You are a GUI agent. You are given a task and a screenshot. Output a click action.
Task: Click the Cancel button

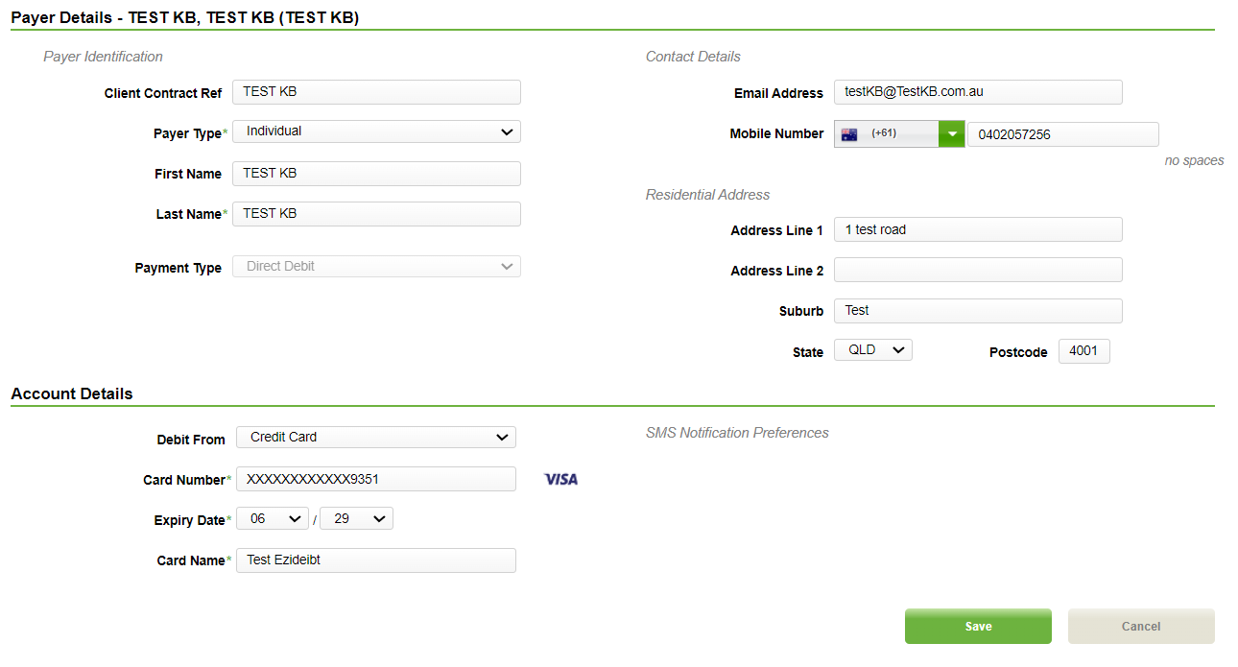1141,626
